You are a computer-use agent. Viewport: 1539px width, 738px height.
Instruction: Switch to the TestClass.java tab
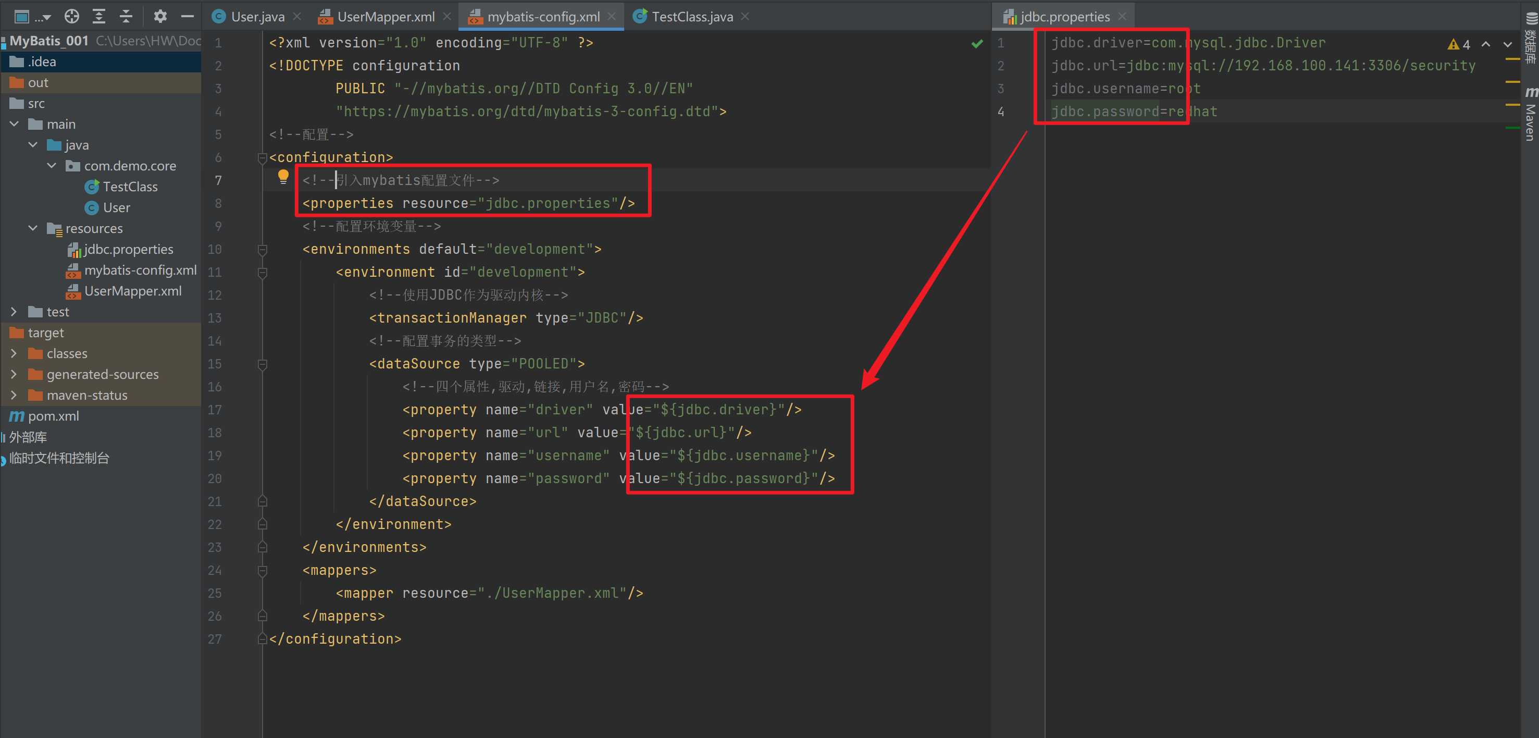pyautogui.click(x=692, y=17)
